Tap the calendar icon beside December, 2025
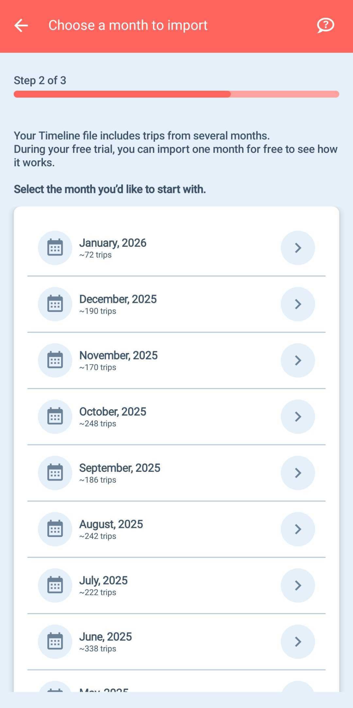This screenshot has height=708, width=353. coord(55,304)
